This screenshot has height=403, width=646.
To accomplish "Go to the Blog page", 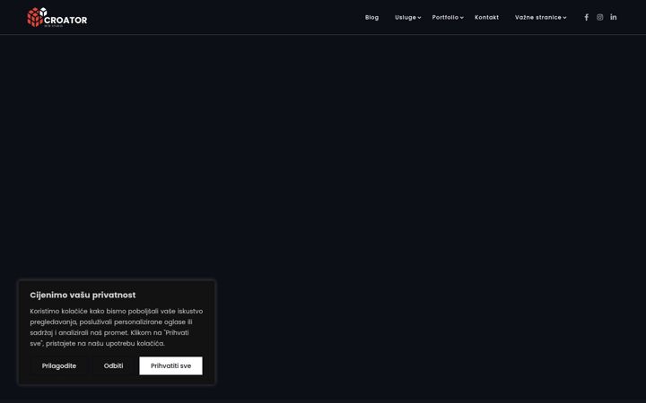I will (x=371, y=17).
